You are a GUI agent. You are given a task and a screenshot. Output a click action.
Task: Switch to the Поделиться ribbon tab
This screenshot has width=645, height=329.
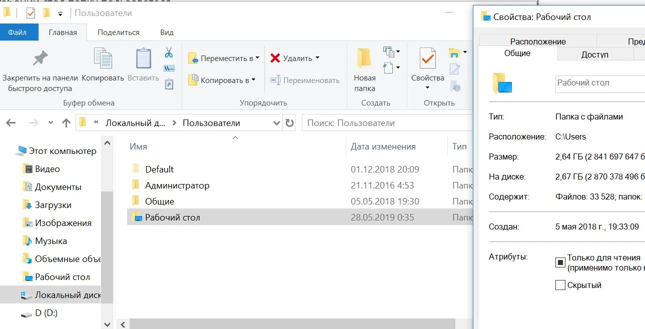pyautogui.click(x=119, y=32)
